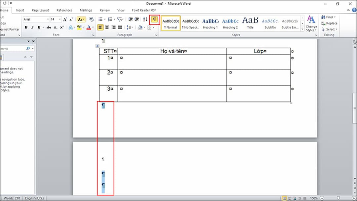Viewport: 357px width, 201px height.
Task: Open the Change Case Aa dropdown
Action: pos(81,20)
